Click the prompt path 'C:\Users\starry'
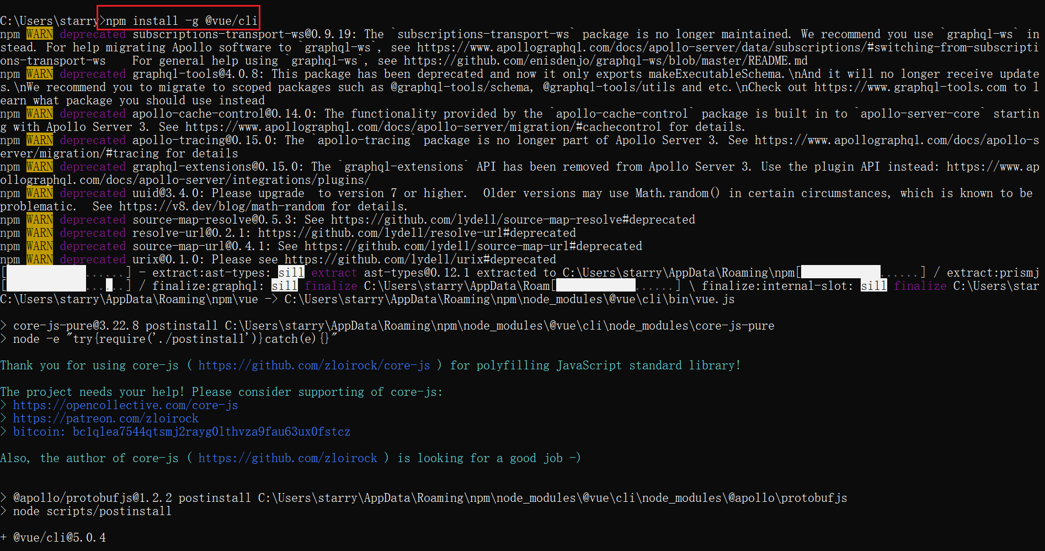Viewport: 1045px width, 551px height. click(49, 21)
